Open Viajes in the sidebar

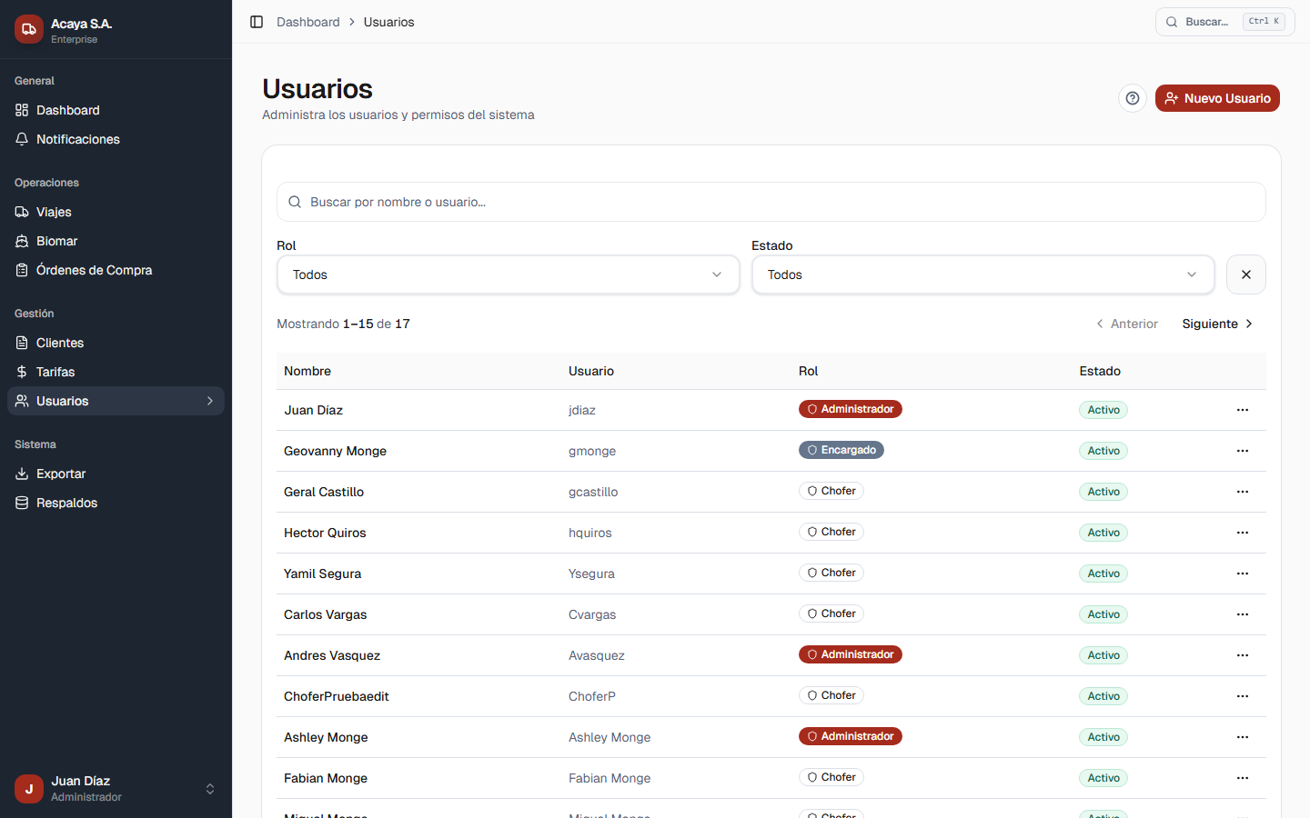point(54,212)
